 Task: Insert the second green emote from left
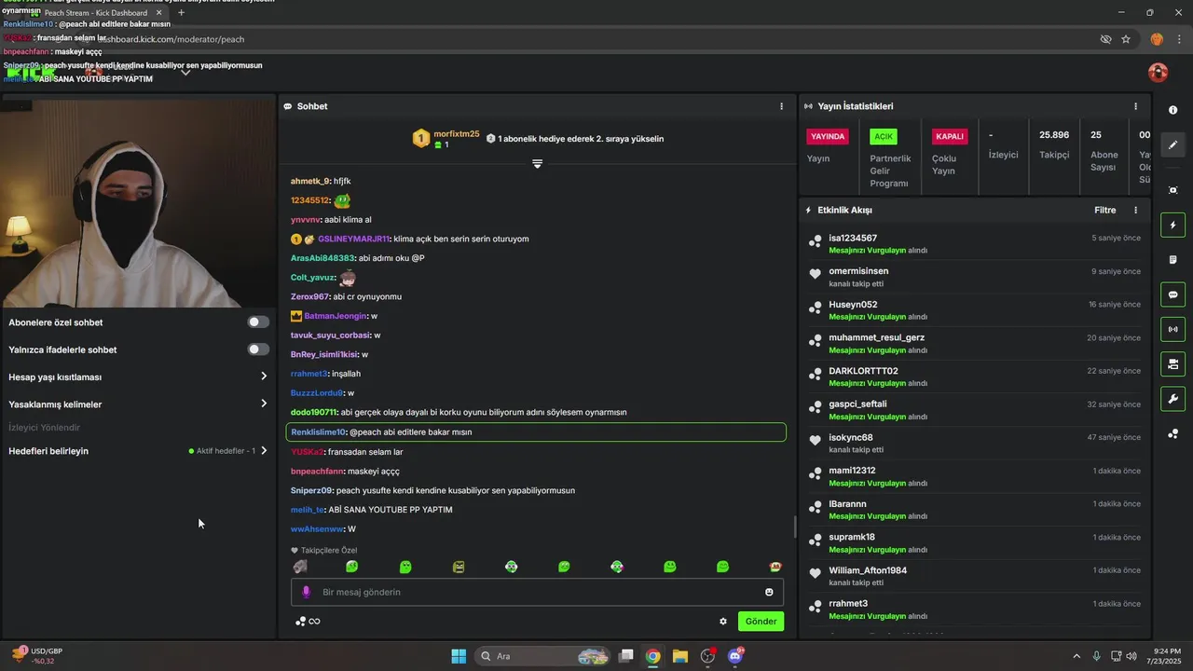coord(352,567)
